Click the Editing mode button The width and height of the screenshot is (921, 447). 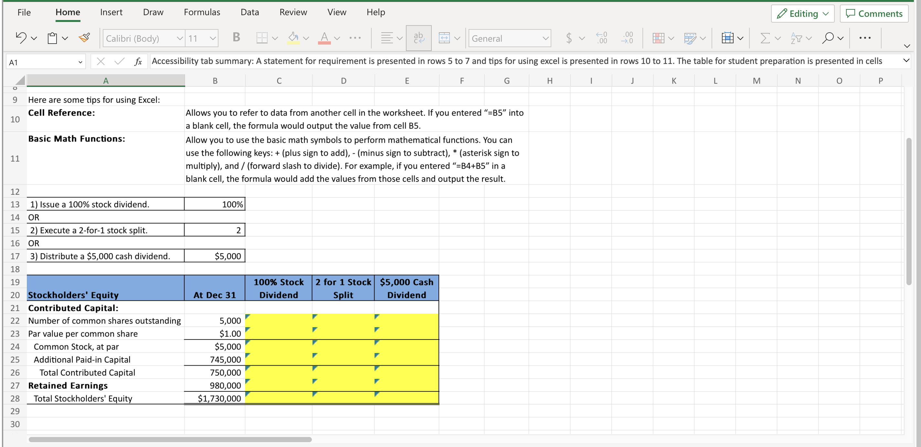tap(802, 13)
